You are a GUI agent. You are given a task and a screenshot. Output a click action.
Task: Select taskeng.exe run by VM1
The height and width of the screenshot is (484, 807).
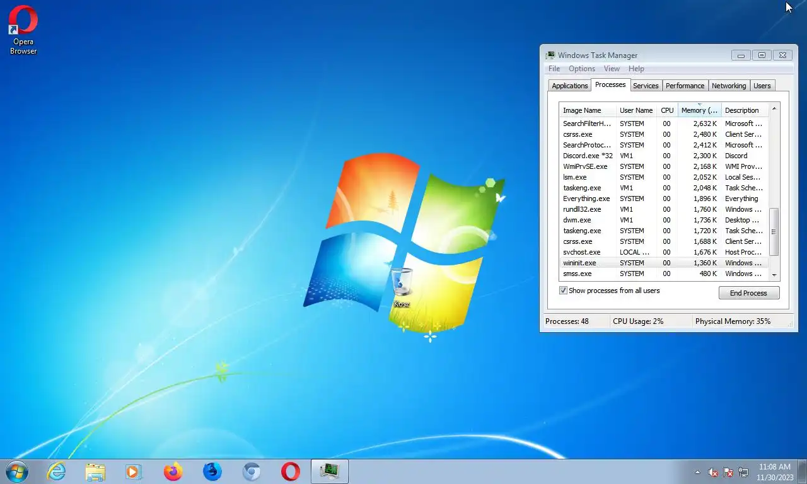tap(664, 188)
